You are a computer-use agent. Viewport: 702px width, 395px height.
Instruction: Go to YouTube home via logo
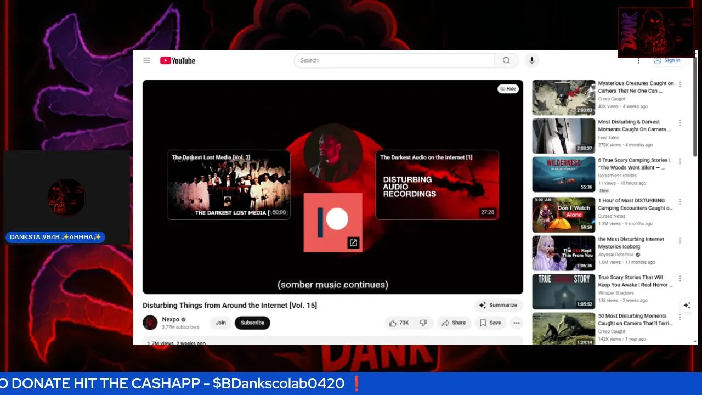177,60
